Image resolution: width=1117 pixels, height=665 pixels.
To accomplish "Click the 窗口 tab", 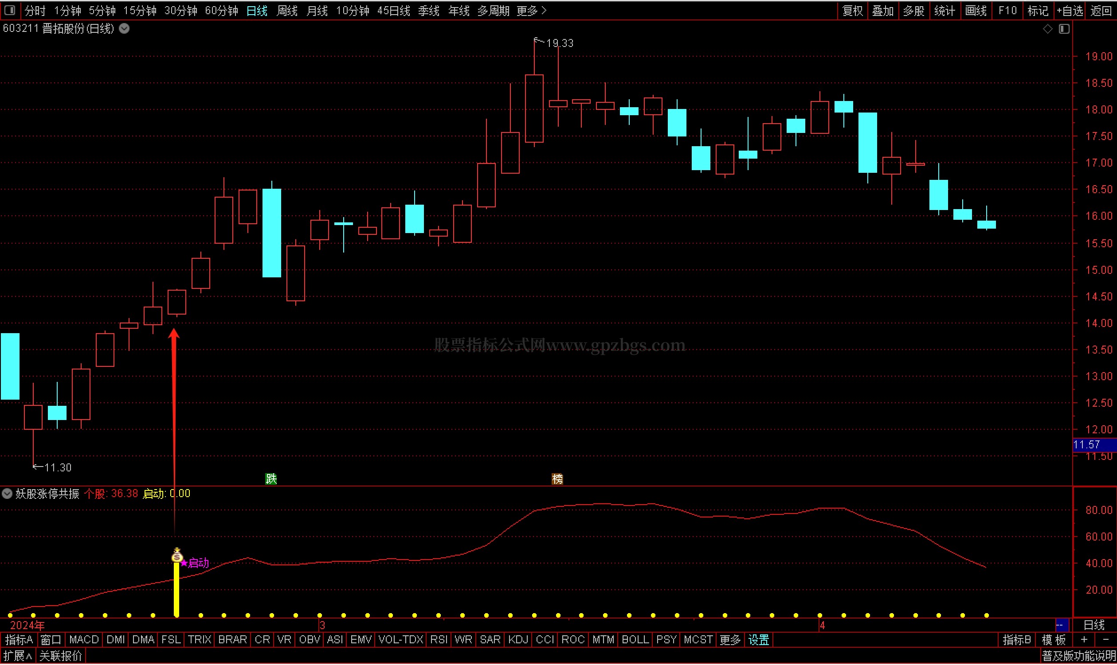I will point(51,640).
